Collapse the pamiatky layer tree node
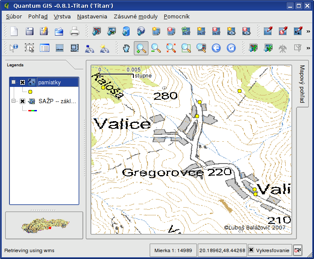The width and height of the screenshot is (314, 259). [x=14, y=82]
